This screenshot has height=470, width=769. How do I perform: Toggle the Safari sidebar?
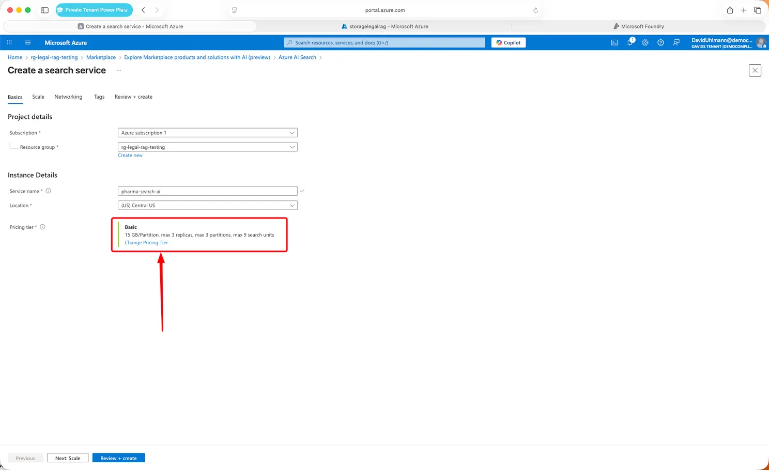click(44, 10)
